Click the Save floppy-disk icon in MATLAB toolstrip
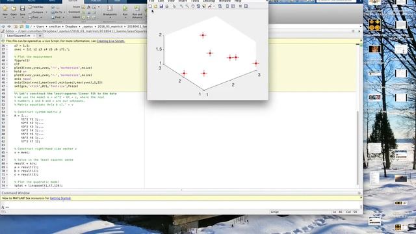Screen dimensions: 416x234 22,8
